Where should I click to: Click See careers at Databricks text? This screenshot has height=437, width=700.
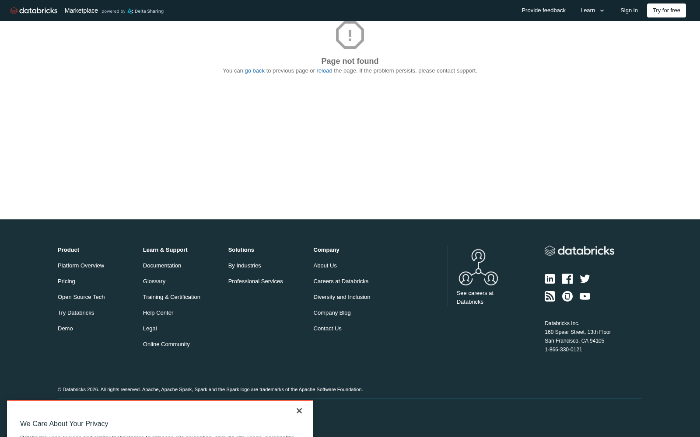pyautogui.click(x=475, y=298)
